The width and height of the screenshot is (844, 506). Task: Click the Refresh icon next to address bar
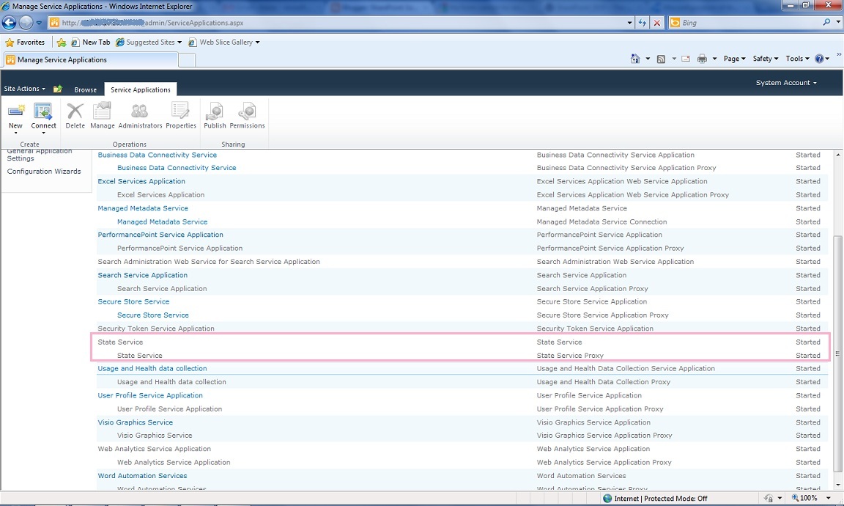[x=642, y=23]
